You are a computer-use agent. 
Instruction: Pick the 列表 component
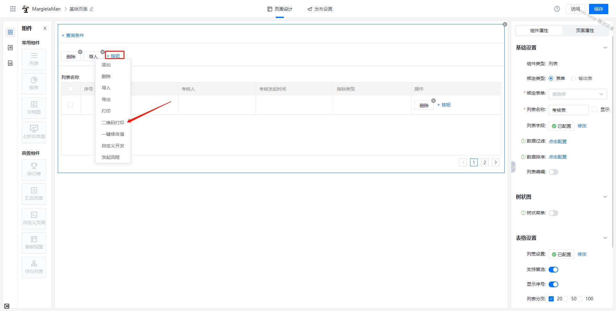click(34, 59)
